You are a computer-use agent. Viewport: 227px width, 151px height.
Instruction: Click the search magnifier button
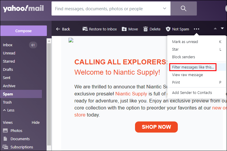point(183,8)
